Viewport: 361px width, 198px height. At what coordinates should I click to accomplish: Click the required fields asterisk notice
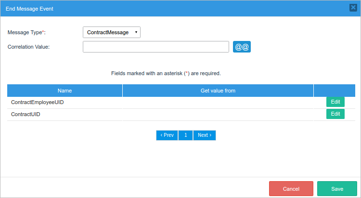click(166, 74)
